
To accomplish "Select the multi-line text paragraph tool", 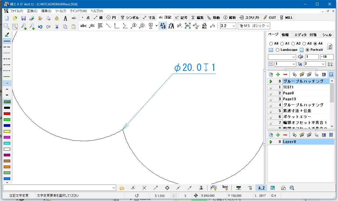I will click(100, 26).
